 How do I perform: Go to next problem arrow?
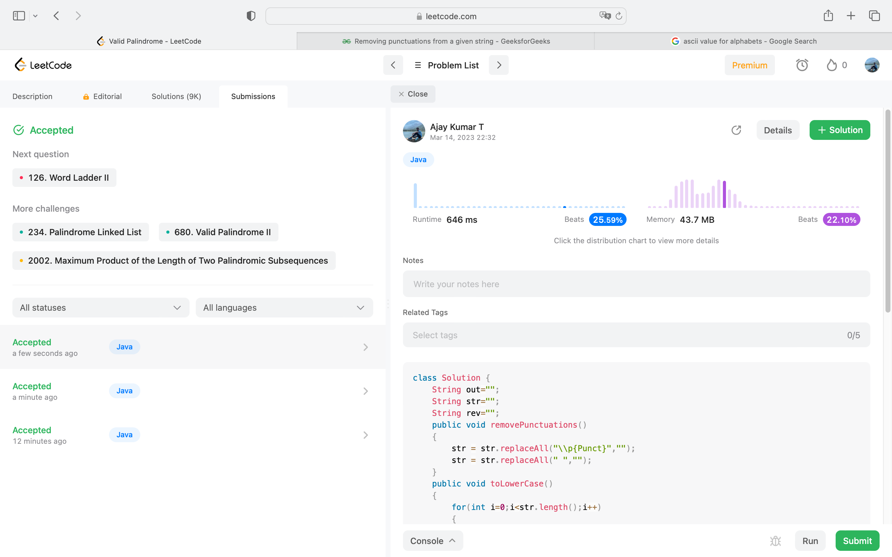[x=499, y=65]
